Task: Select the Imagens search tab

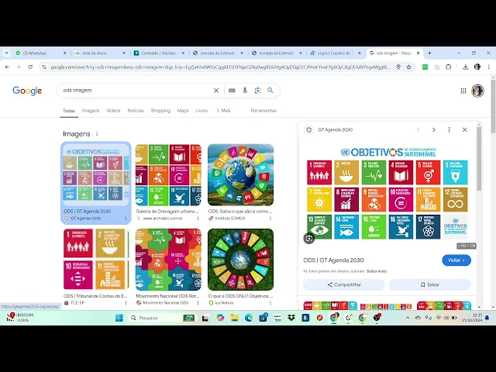Action: (x=91, y=110)
